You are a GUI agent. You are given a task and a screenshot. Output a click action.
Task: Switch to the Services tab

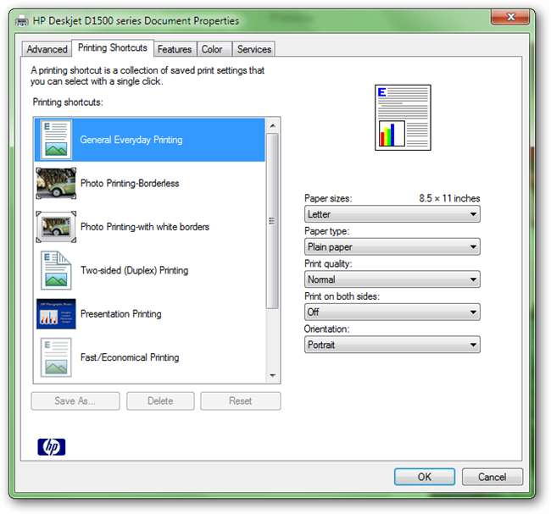[x=254, y=49]
